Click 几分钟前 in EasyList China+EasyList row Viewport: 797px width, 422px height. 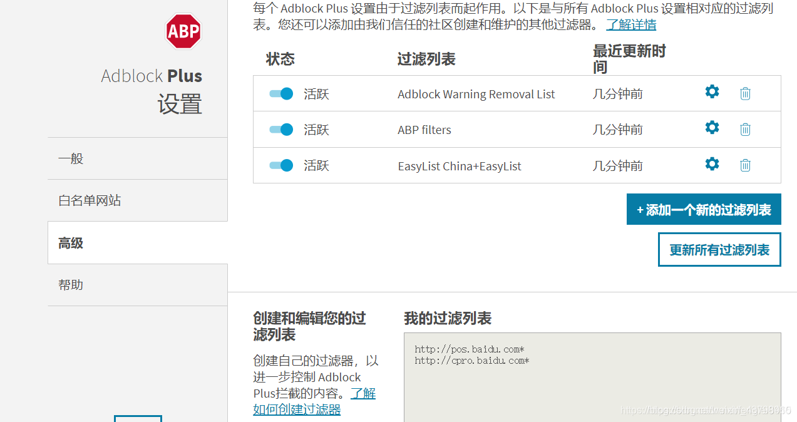click(x=618, y=166)
